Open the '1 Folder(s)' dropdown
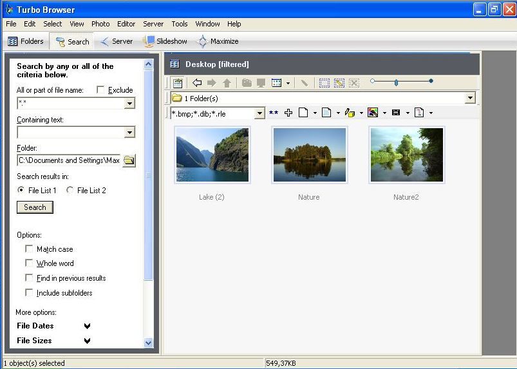 (x=470, y=98)
